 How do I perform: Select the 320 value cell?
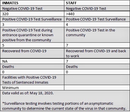[x=32, y=14]
